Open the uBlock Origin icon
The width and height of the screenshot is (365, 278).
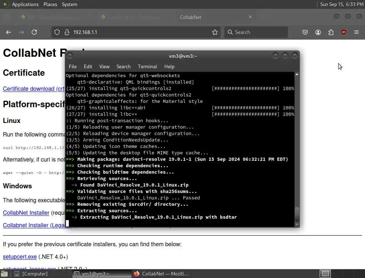click(344, 32)
